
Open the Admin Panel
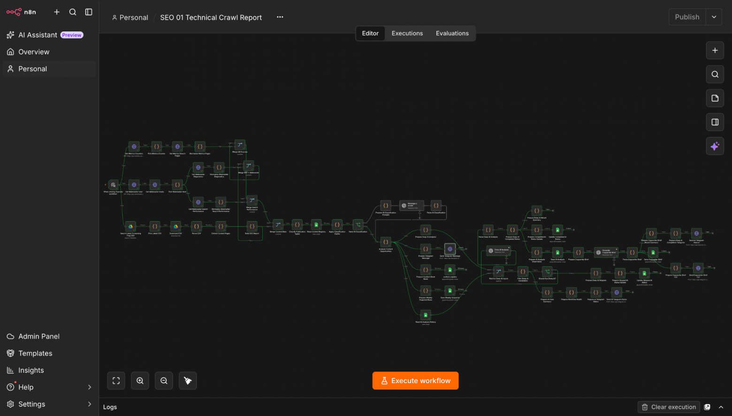pos(49,336)
